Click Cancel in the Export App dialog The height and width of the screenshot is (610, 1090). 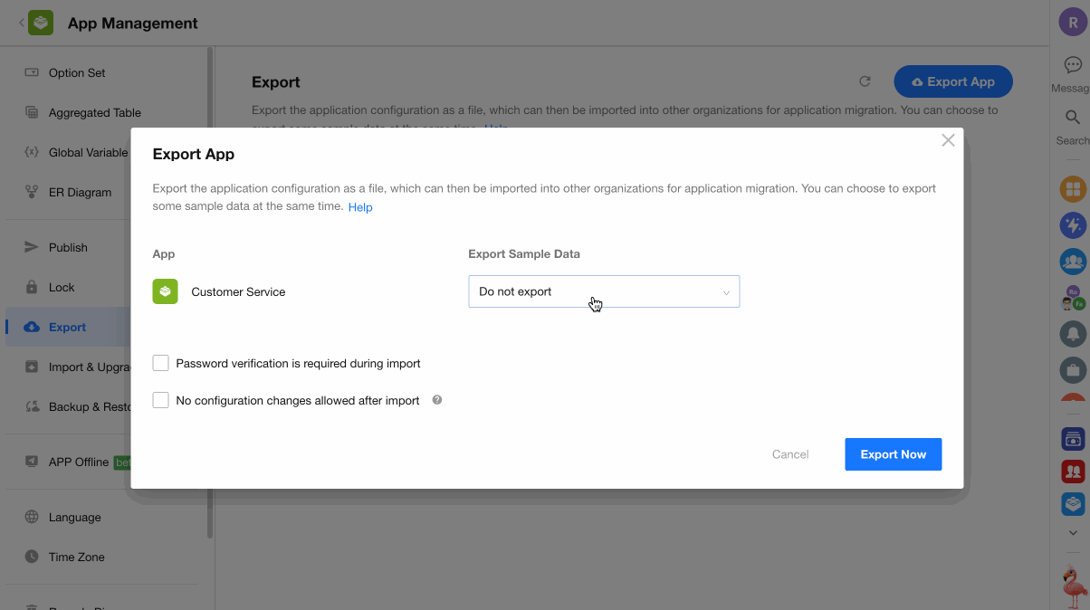click(x=790, y=454)
